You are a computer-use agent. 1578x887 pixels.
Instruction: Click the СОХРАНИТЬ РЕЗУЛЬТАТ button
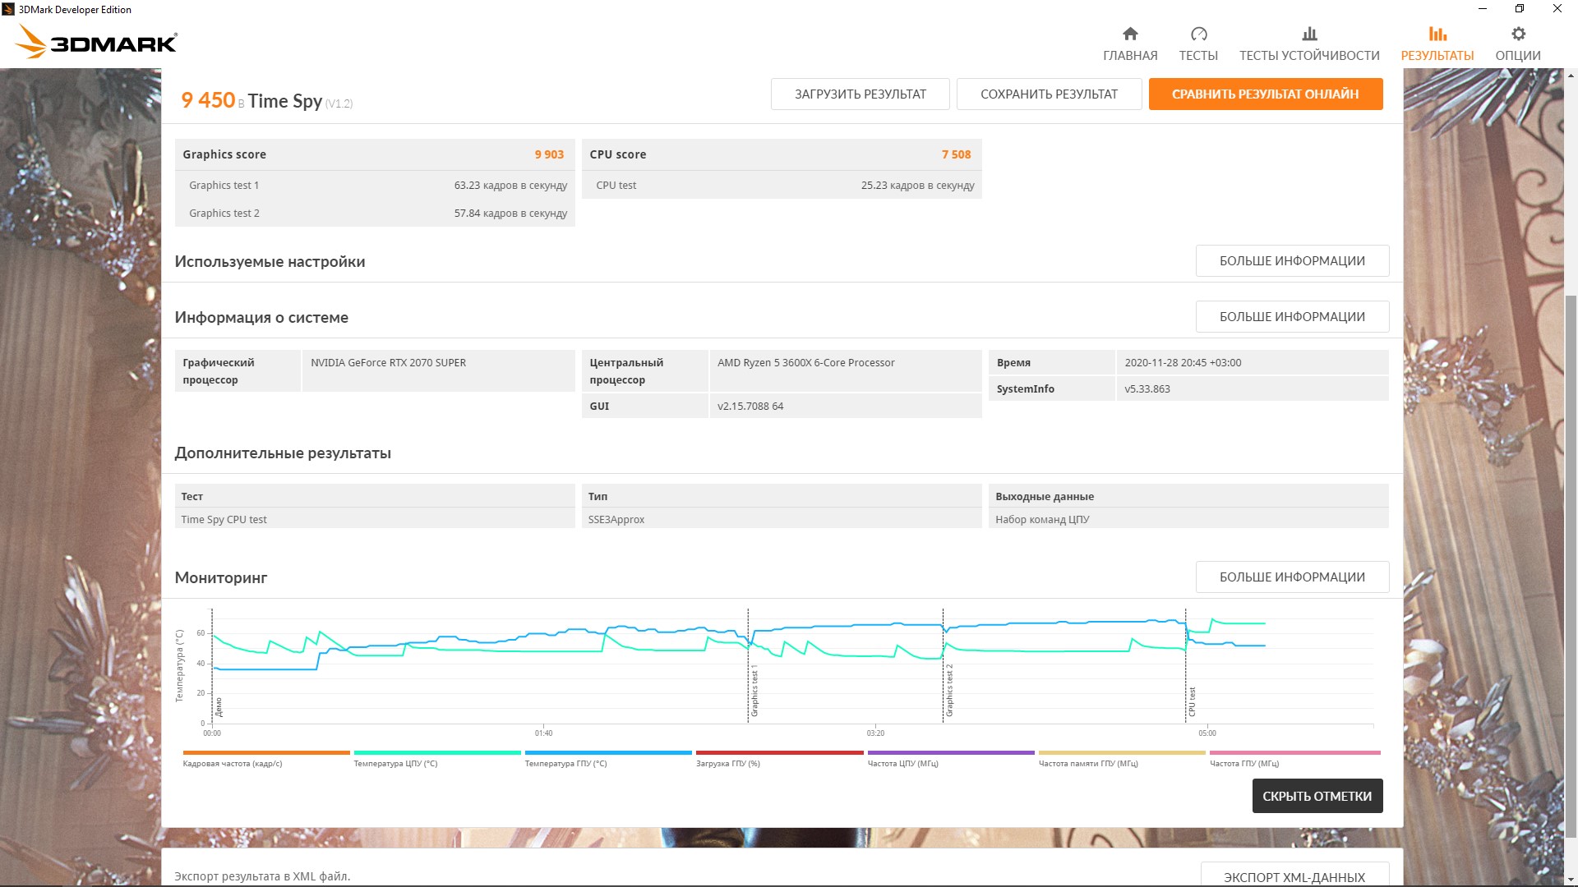tap(1049, 94)
